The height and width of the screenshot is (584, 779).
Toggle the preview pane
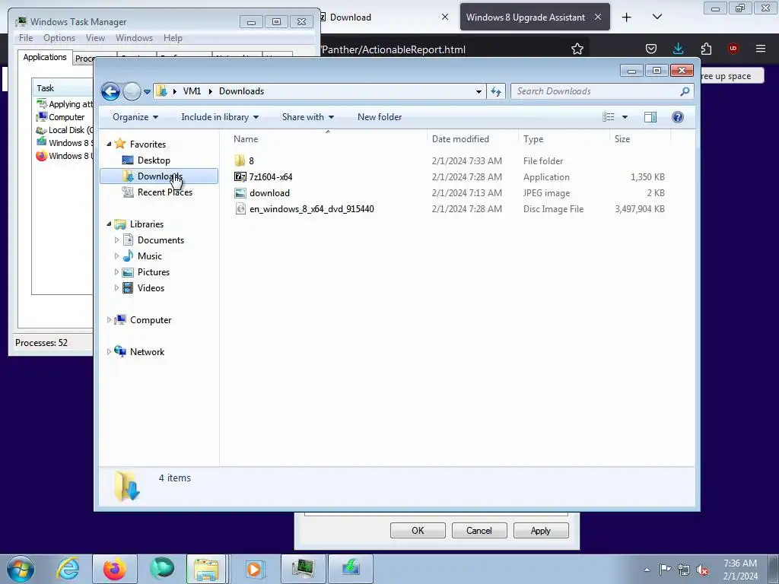pyautogui.click(x=650, y=117)
